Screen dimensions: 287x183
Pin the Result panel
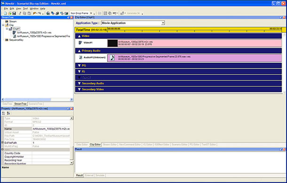click(x=281, y=149)
